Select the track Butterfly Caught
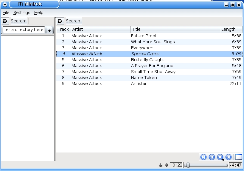244x171 pixels. point(147,60)
